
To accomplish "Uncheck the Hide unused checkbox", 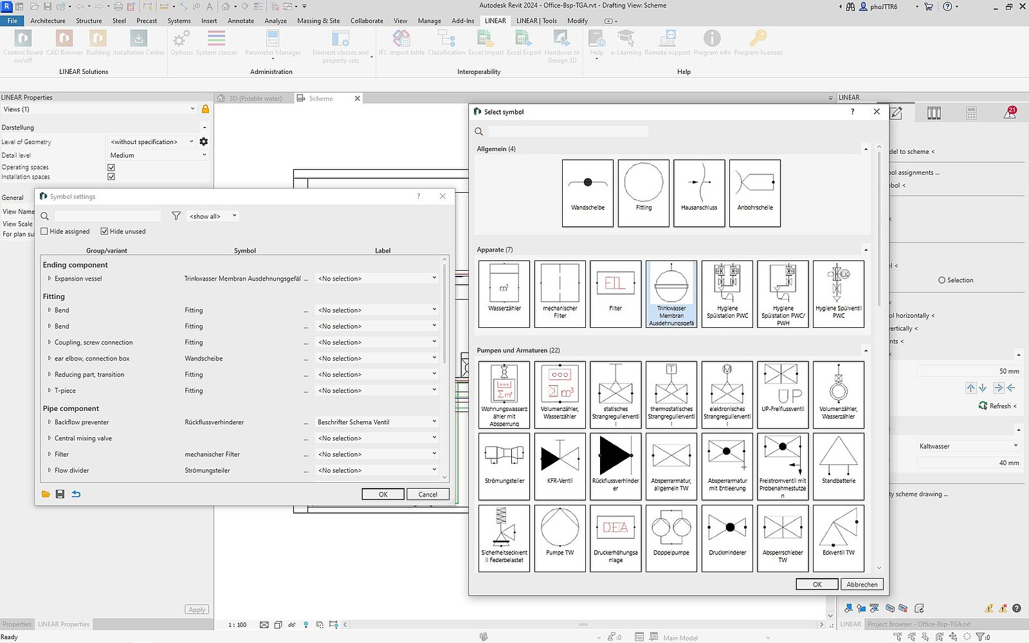I will [104, 231].
